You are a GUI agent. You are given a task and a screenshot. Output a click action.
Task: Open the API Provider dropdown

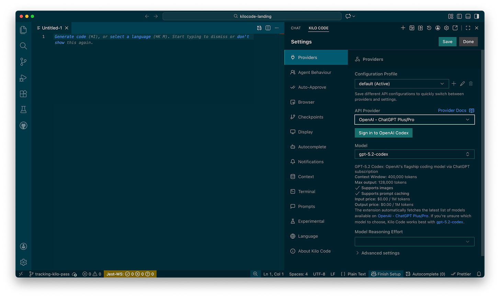tap(414, 120)
